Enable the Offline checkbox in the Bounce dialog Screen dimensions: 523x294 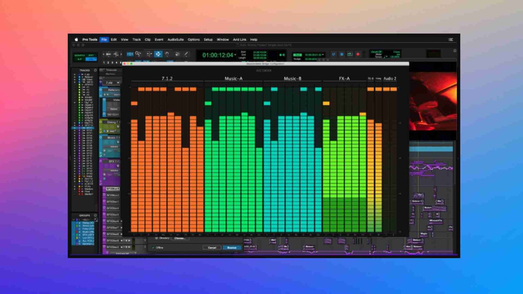154,247
